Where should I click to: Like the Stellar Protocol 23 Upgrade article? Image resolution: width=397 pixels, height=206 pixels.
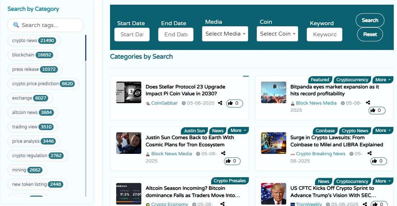click(x=234, y=103)
